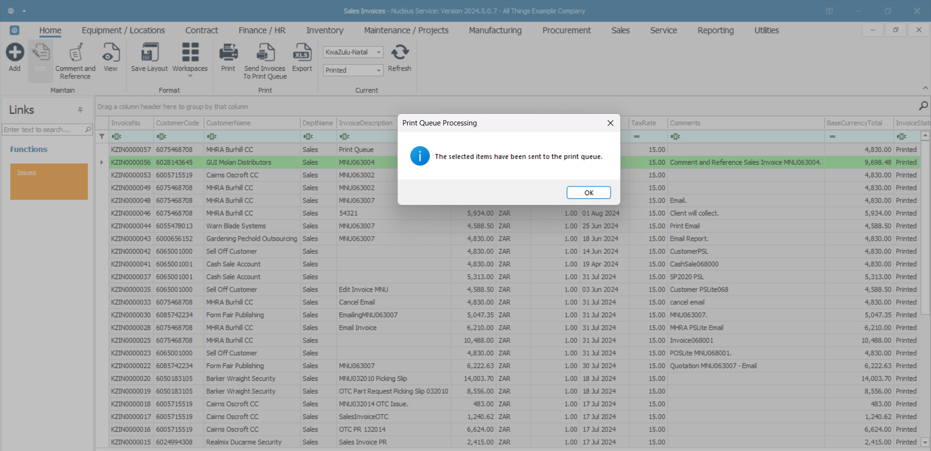Click Comments filter condition icon
931x451 pixels.
[x=675, y=137]
